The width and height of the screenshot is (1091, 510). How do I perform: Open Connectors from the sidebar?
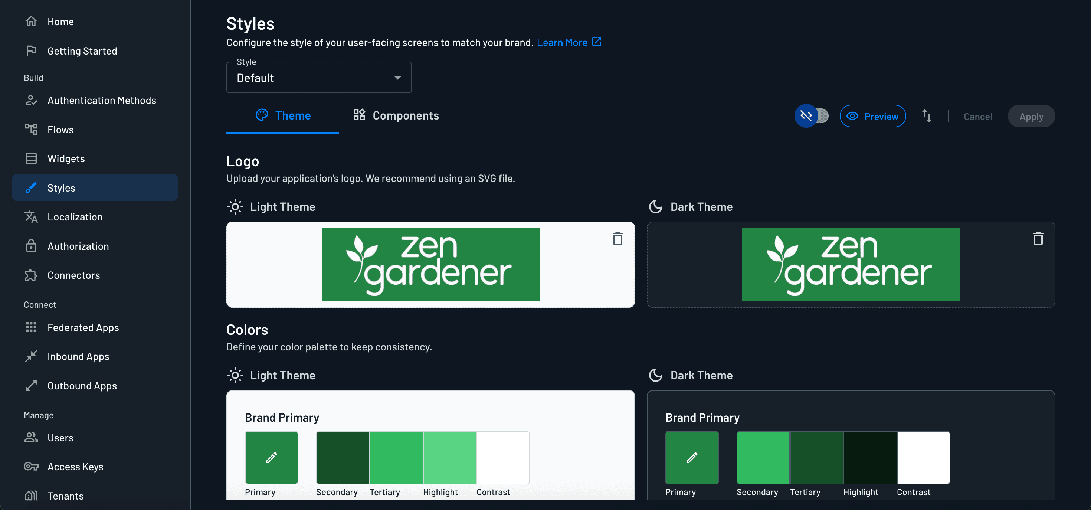click(74, 275)
